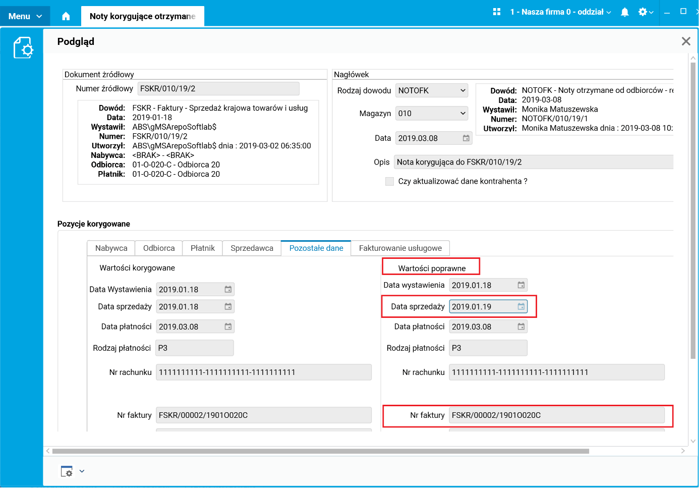Screen dimensions: 699x488
Task: Click the Wartości korygowane Nr faktury field
Action: [264, 415]
